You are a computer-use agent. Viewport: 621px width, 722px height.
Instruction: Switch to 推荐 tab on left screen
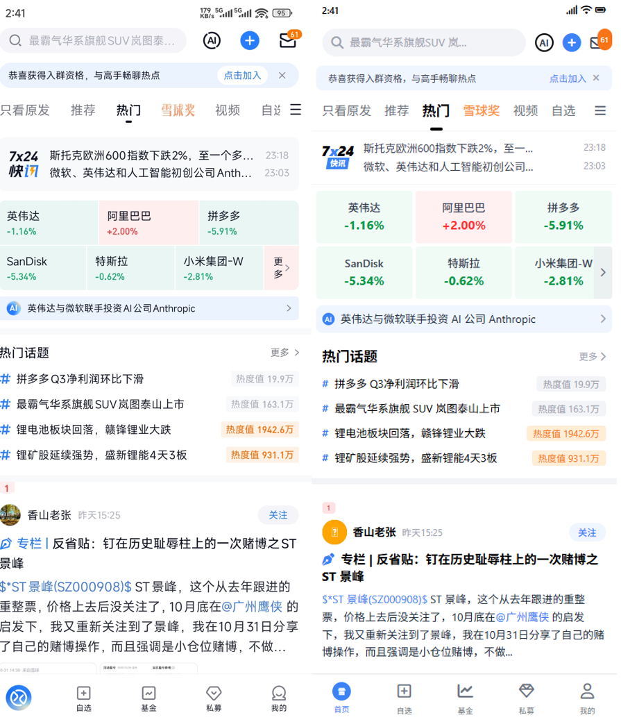(x=83, y=110)
